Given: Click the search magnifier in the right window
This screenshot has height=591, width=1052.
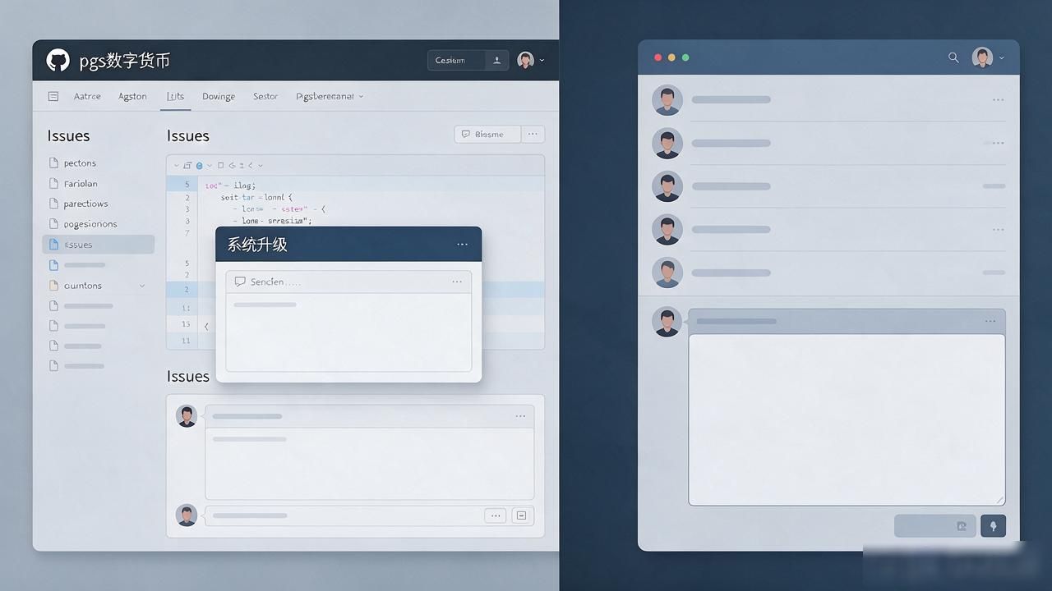Looking at the screenshot, I should (x=953, y=57).
